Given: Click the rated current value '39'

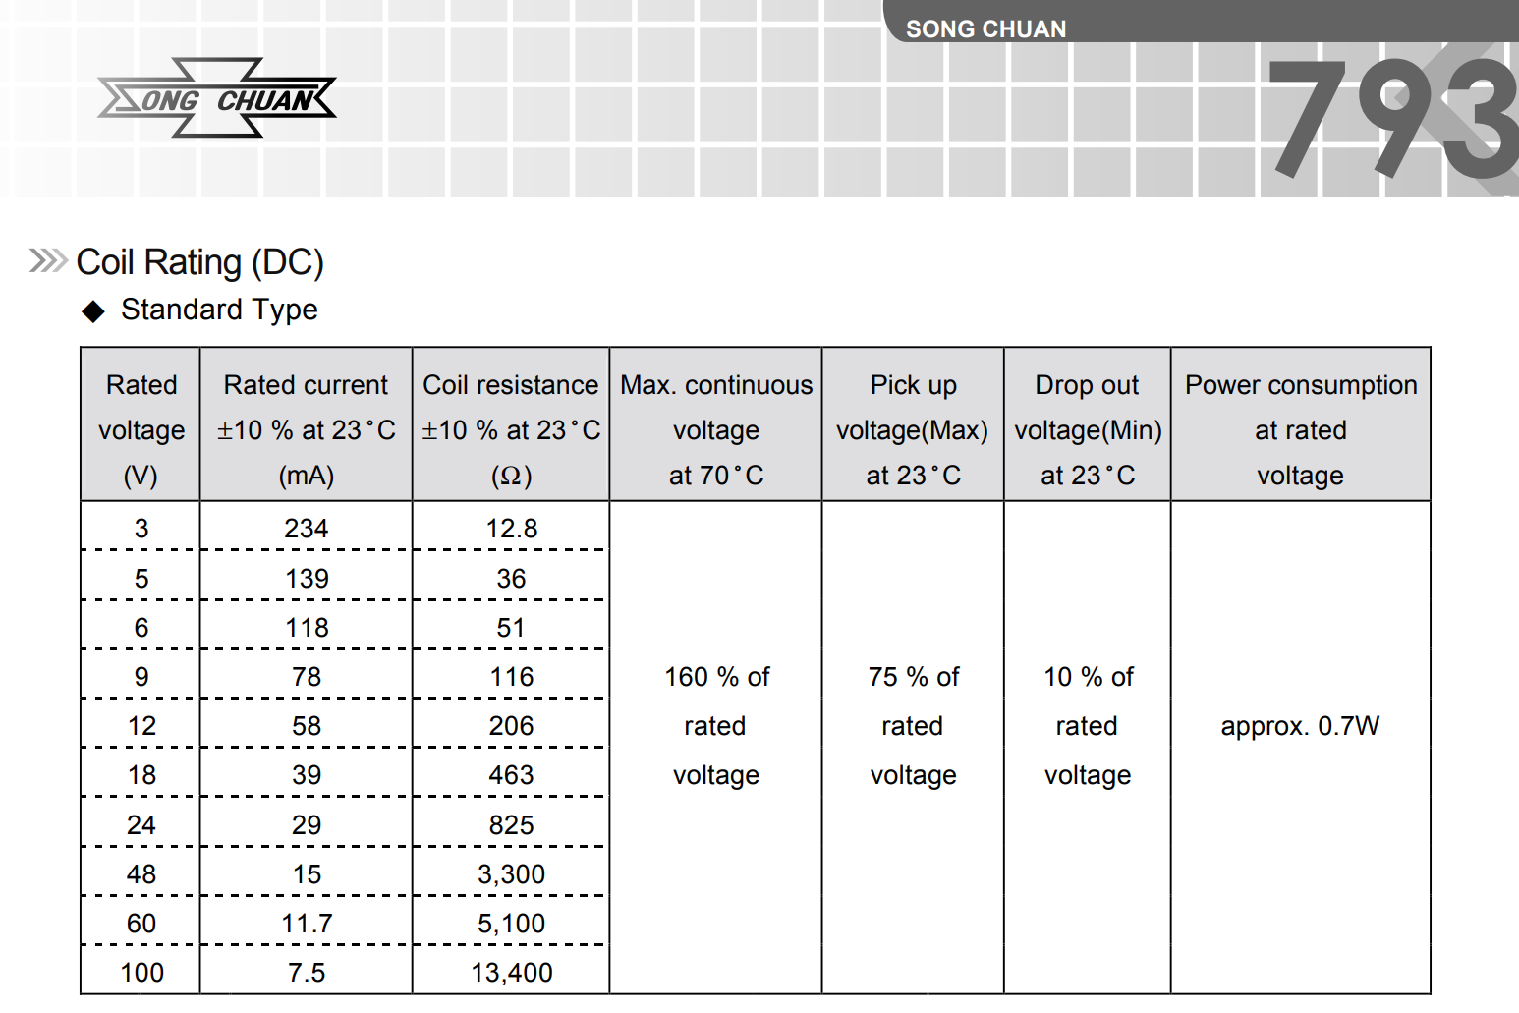Looking at the screenshot, I should pyautogui.click(x=307, y=775).
